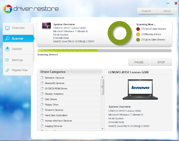Select DVD/CD-ROM Drives category
Screen dimensions: 179x141
[69, 88]
